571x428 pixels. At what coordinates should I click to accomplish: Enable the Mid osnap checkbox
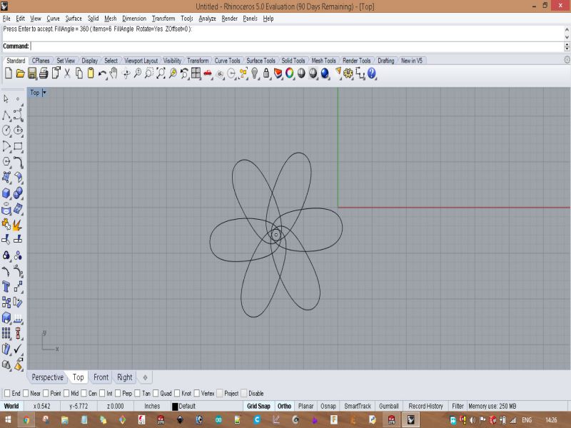pos(66,393)
